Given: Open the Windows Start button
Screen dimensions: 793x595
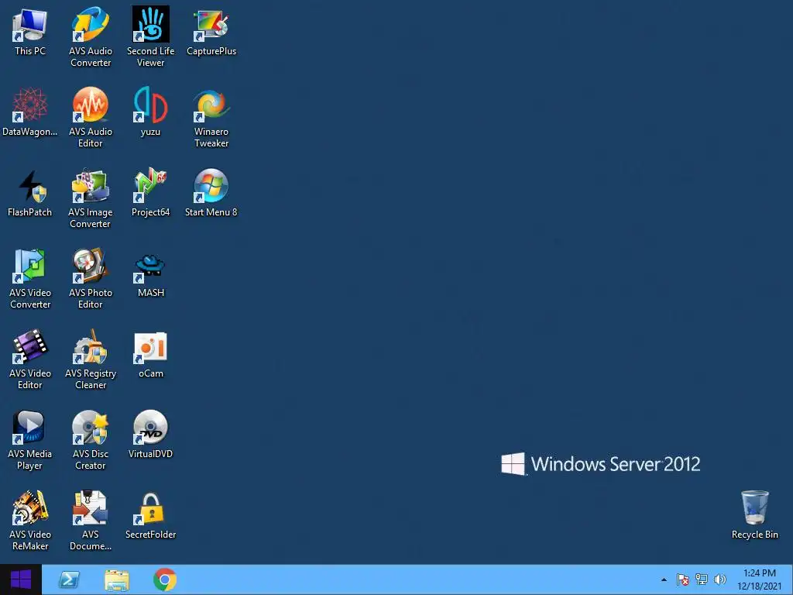Looking at the screenshot, I should 21,580.
